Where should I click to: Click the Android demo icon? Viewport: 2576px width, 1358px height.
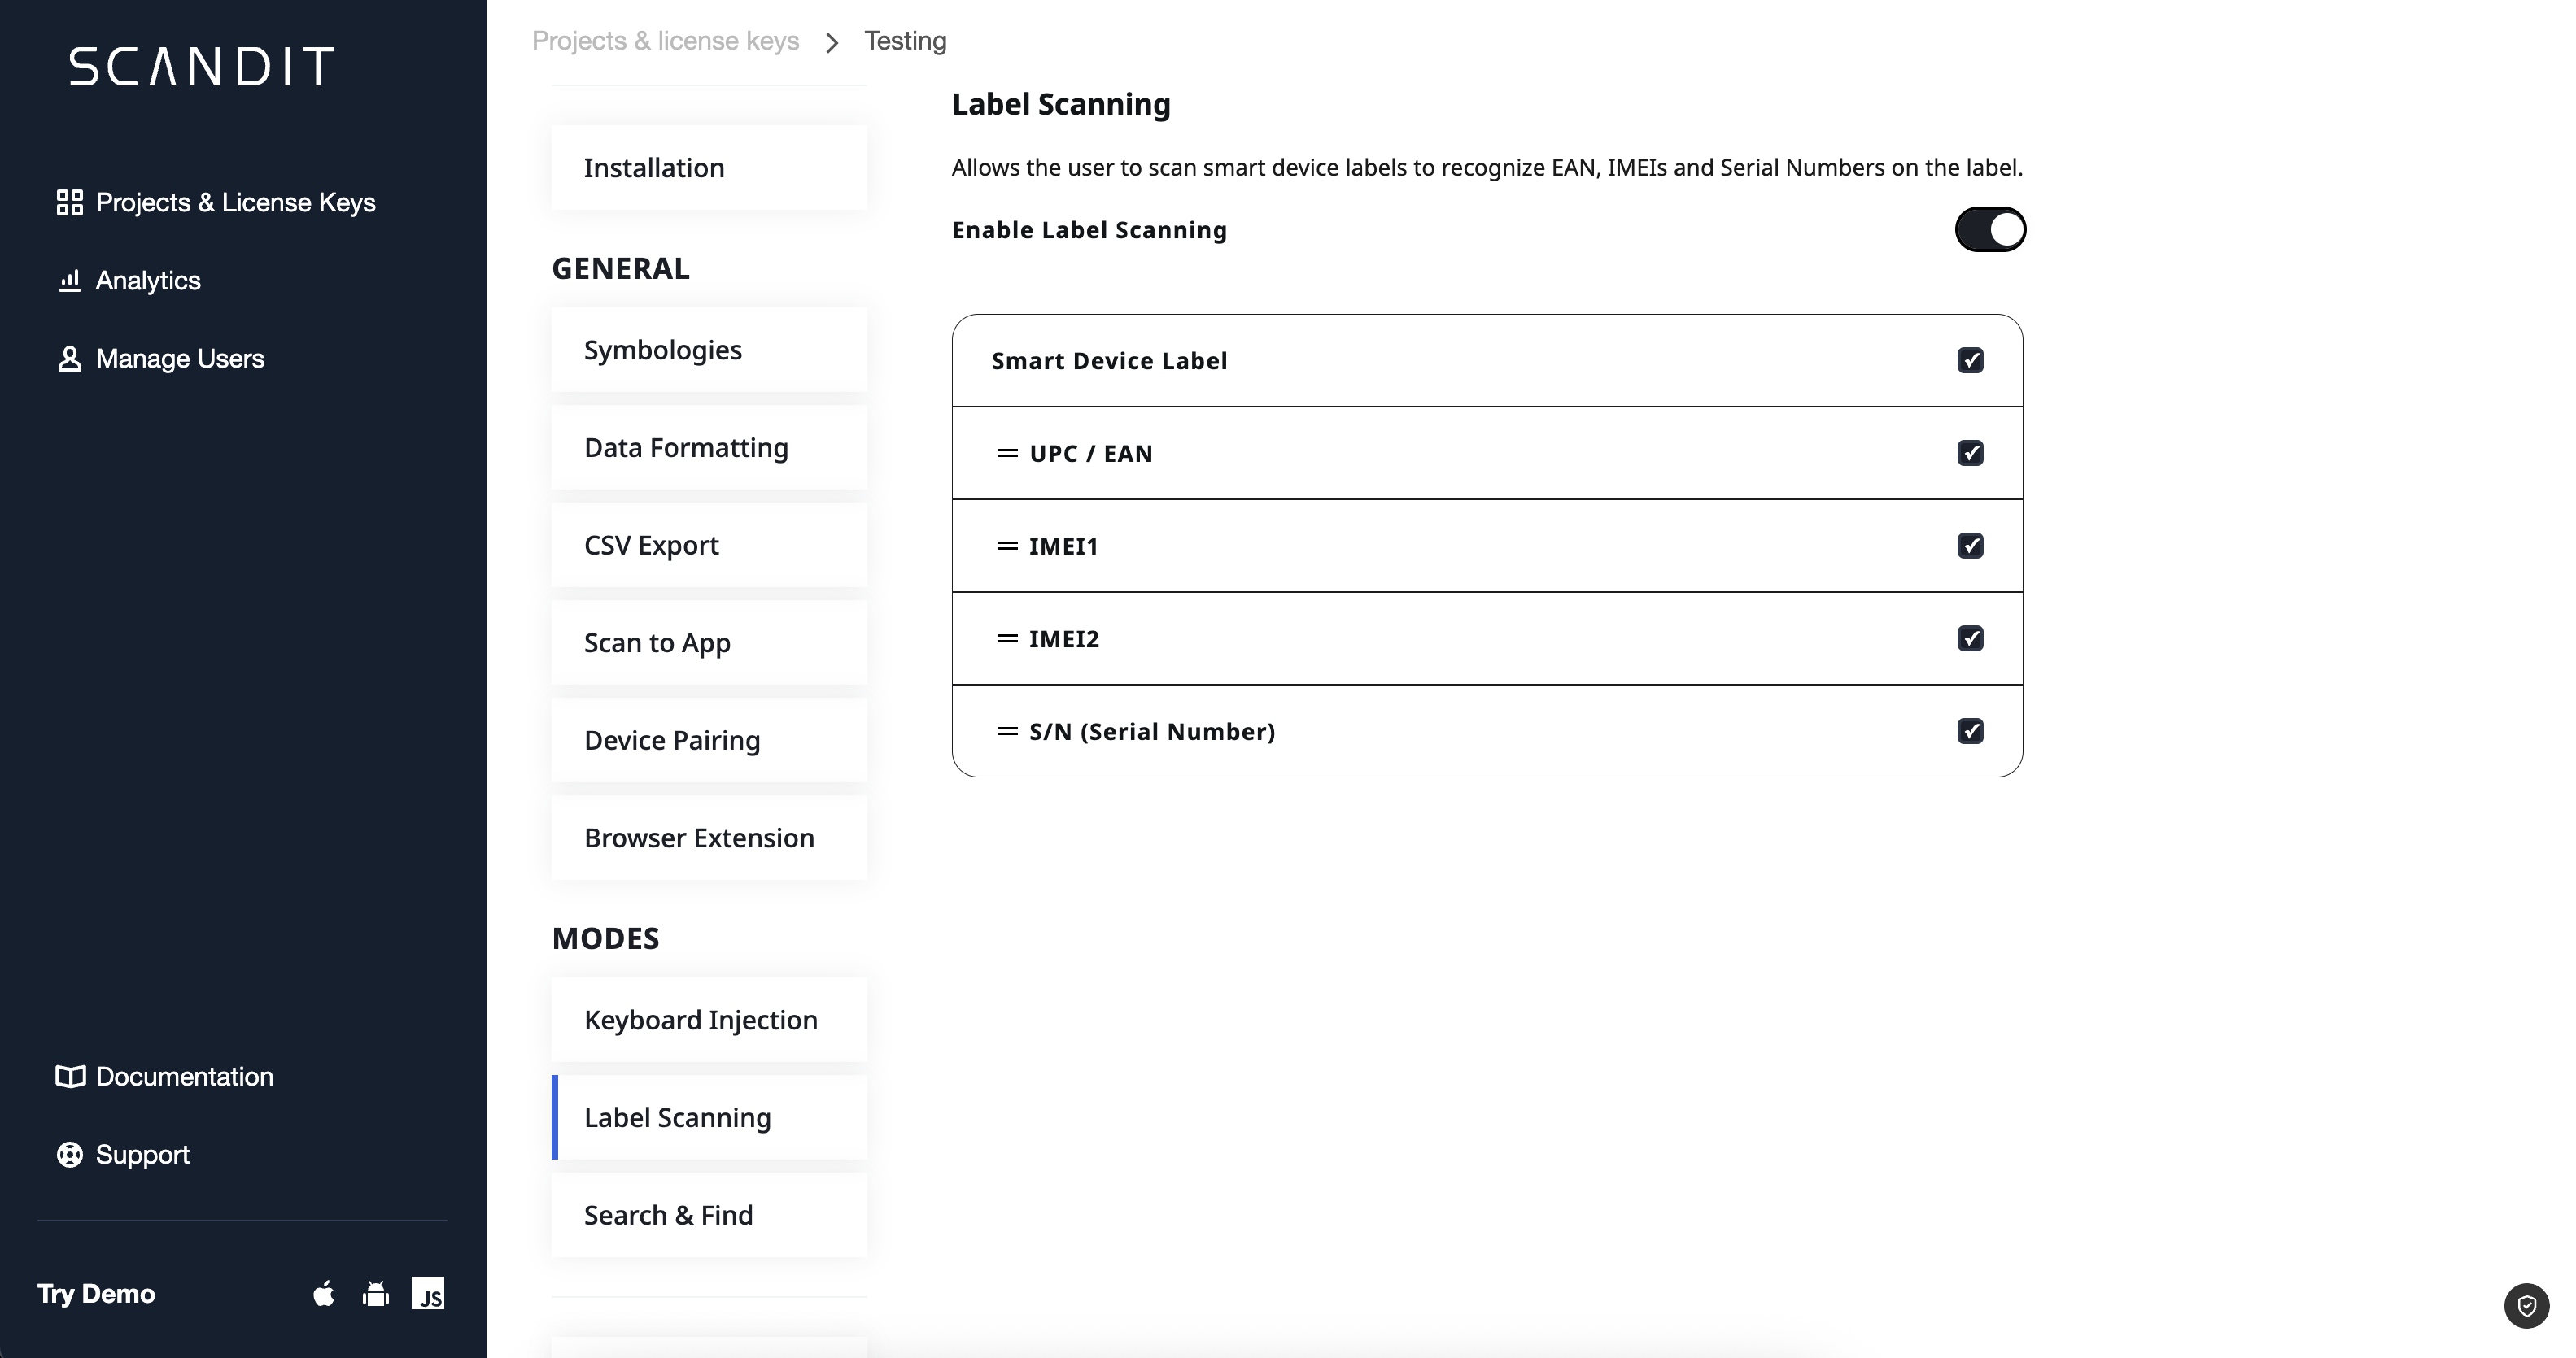(376, 1294)
